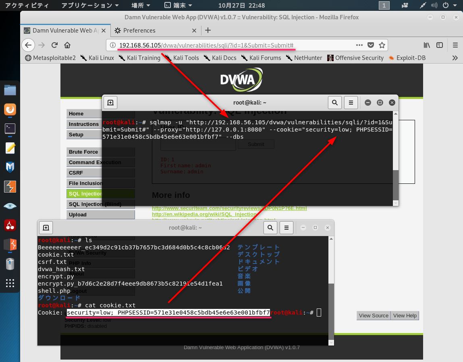Open Kali Forums bookmark
Screen dimensions: 463x362
coord(261,58)
